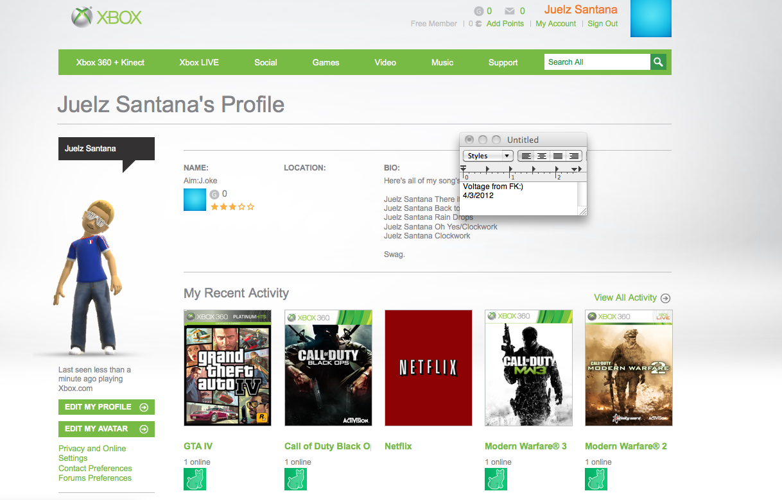Click the blue gamerpic in page header

tap(651, 19)
